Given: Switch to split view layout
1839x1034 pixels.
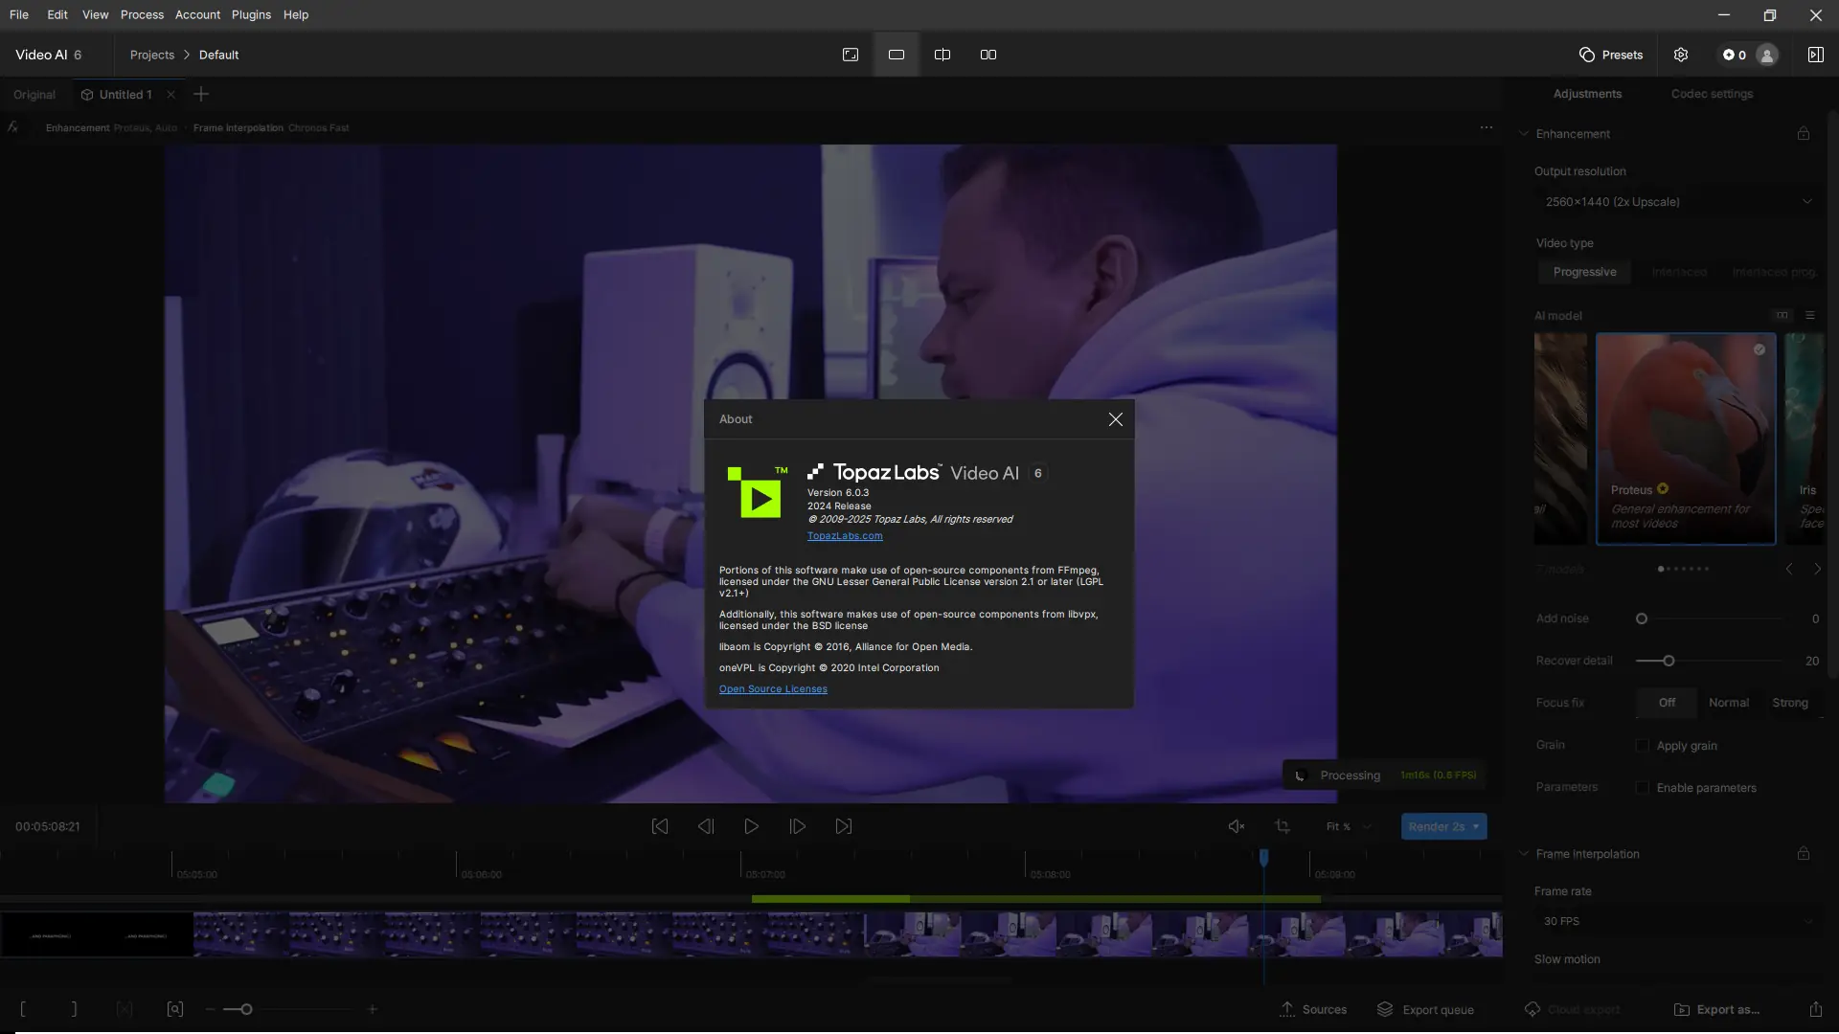Looking at the screenshot, I should click(x=942, y=55).
